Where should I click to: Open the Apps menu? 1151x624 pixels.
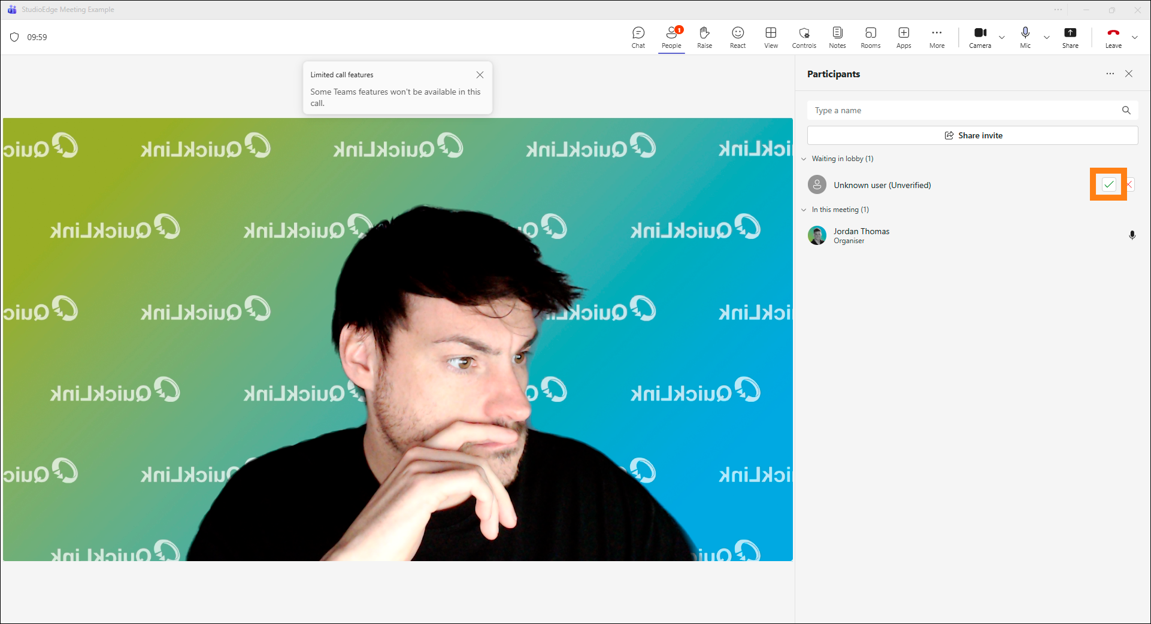(904, 37)
